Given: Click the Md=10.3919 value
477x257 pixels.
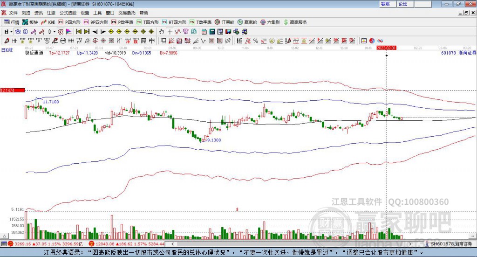Looking at the screenshot, I should [116, 53].
